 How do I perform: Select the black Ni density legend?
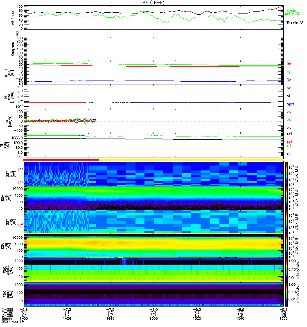(288, 96)
